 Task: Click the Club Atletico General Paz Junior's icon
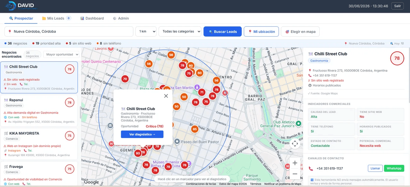coord(298,123)
